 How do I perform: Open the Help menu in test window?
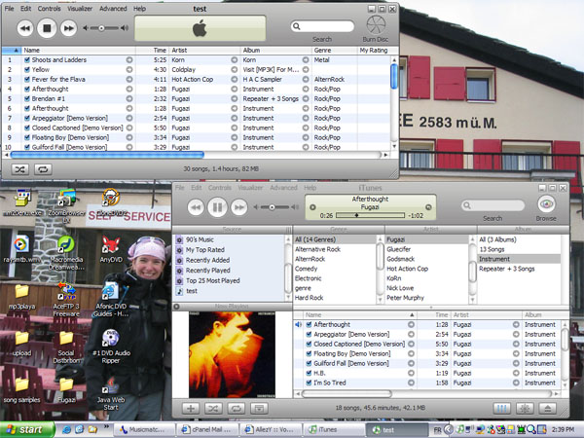pos(139,9)
